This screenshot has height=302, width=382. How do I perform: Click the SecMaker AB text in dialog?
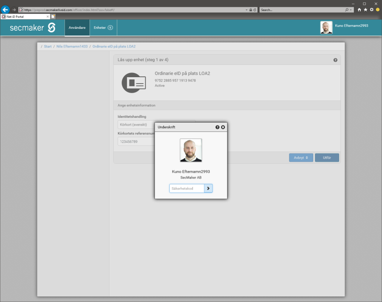[x=191, y=178]
